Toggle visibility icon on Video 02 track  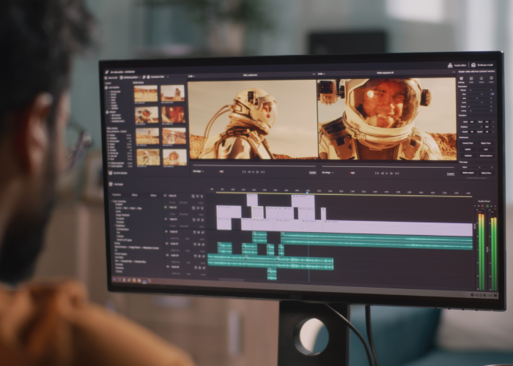(x=202, y=208)
